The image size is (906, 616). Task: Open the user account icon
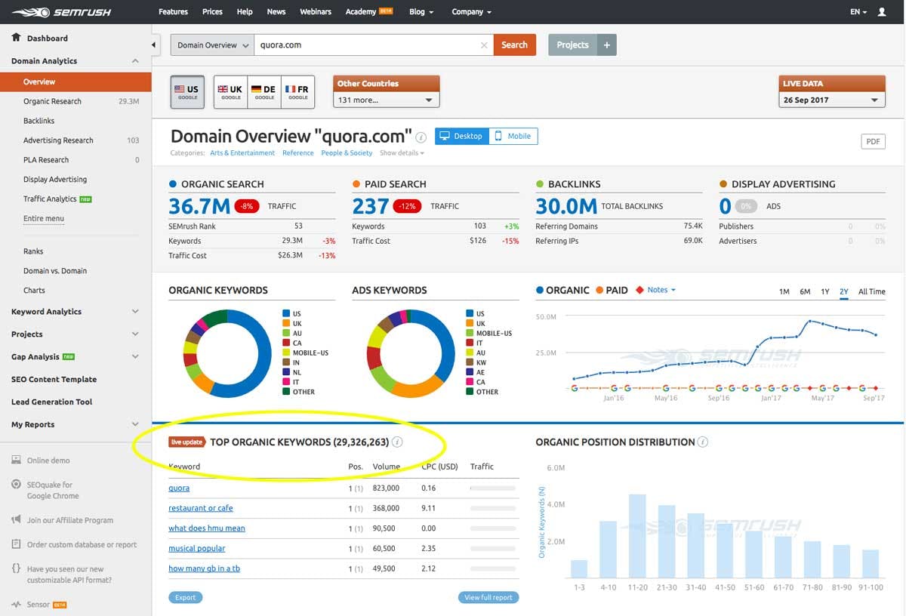[882, 12]
